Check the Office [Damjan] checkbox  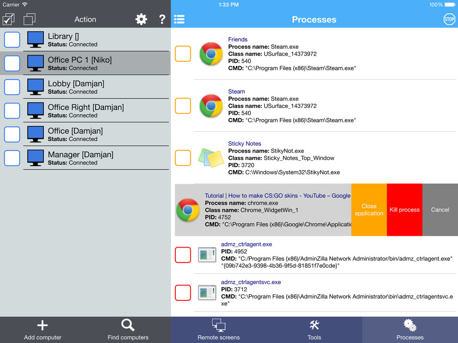click(12, 134)
